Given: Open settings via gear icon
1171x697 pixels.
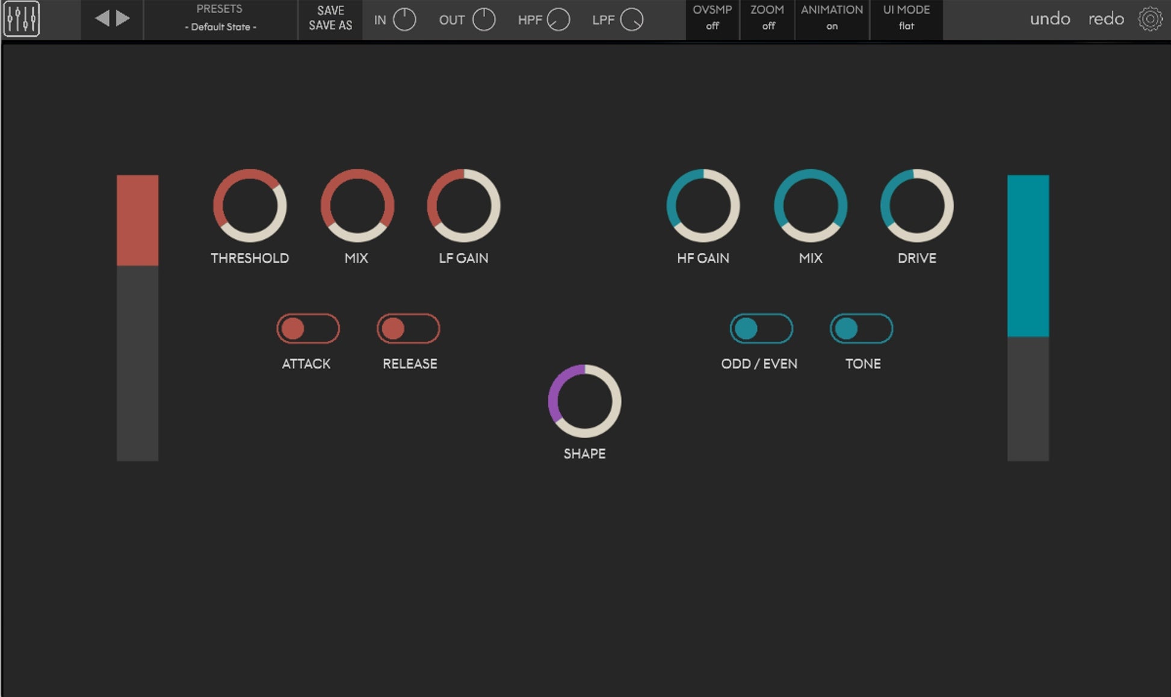Looking at the screenshot, I should [1150, 19].
